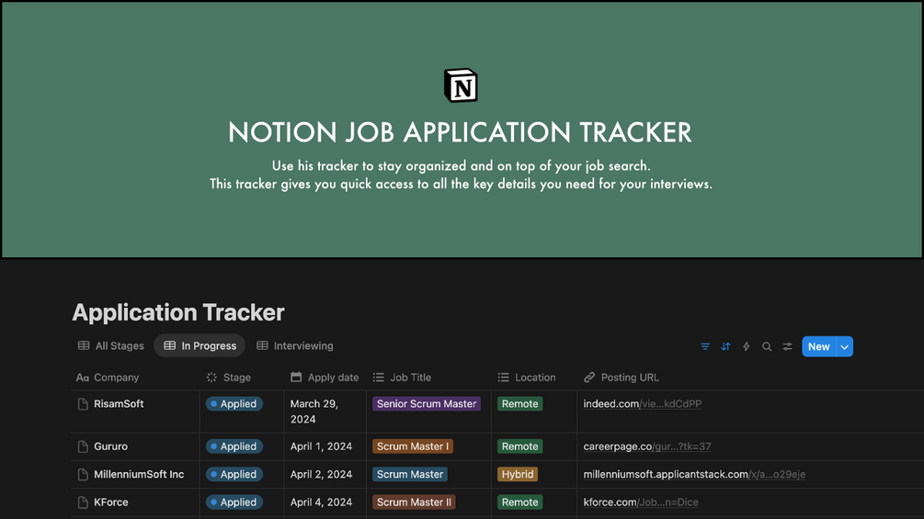Open the automations lightning bolt icon
Screen dimensions: 924x519
[x=746, y=346]
